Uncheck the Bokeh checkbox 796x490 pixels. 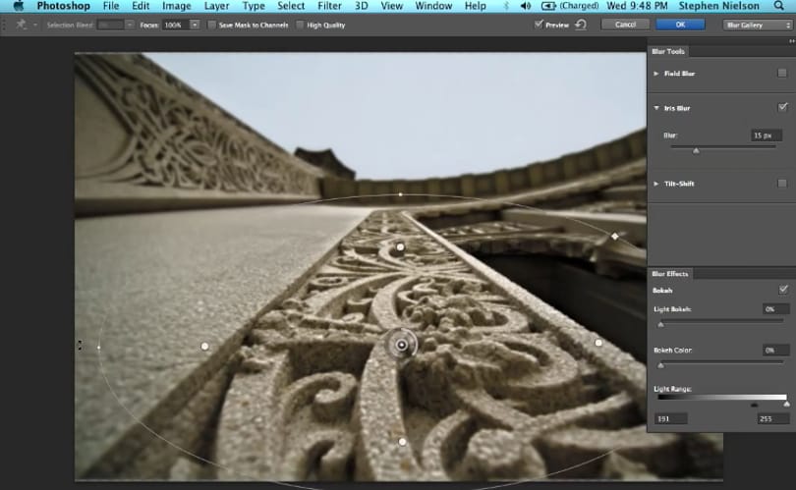click(x=783, y=290)
